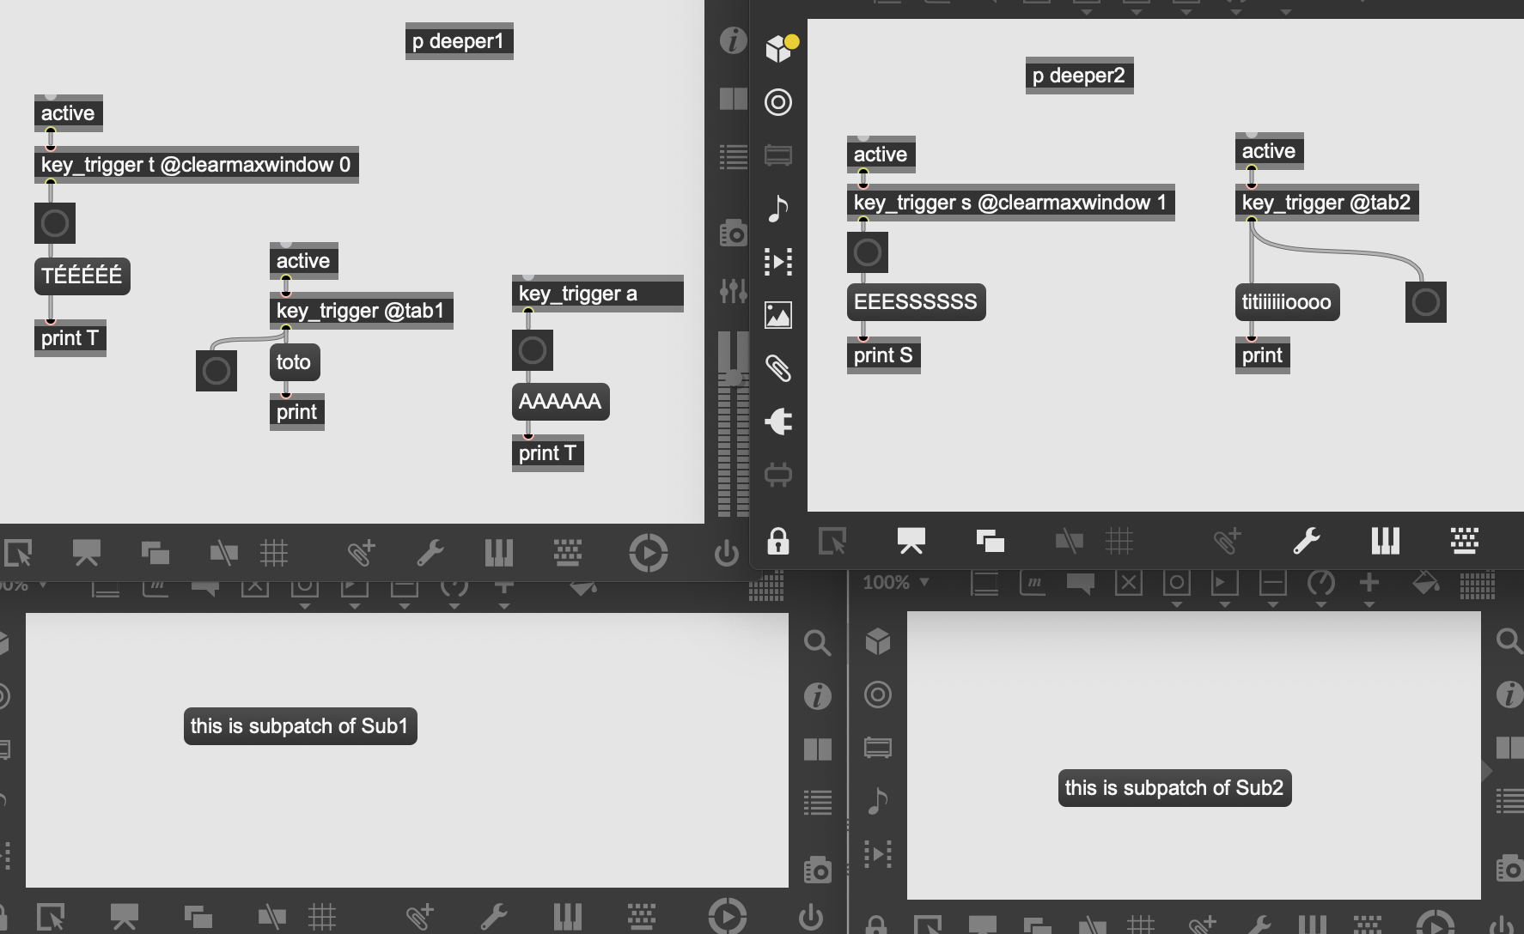
Task: Open the magnifier search icon in Sub1 sidebar
Action: (817, 643)
